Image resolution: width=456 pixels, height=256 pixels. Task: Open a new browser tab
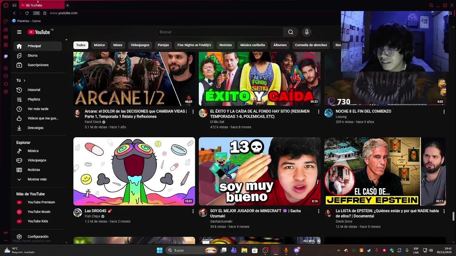pos(67,5)
